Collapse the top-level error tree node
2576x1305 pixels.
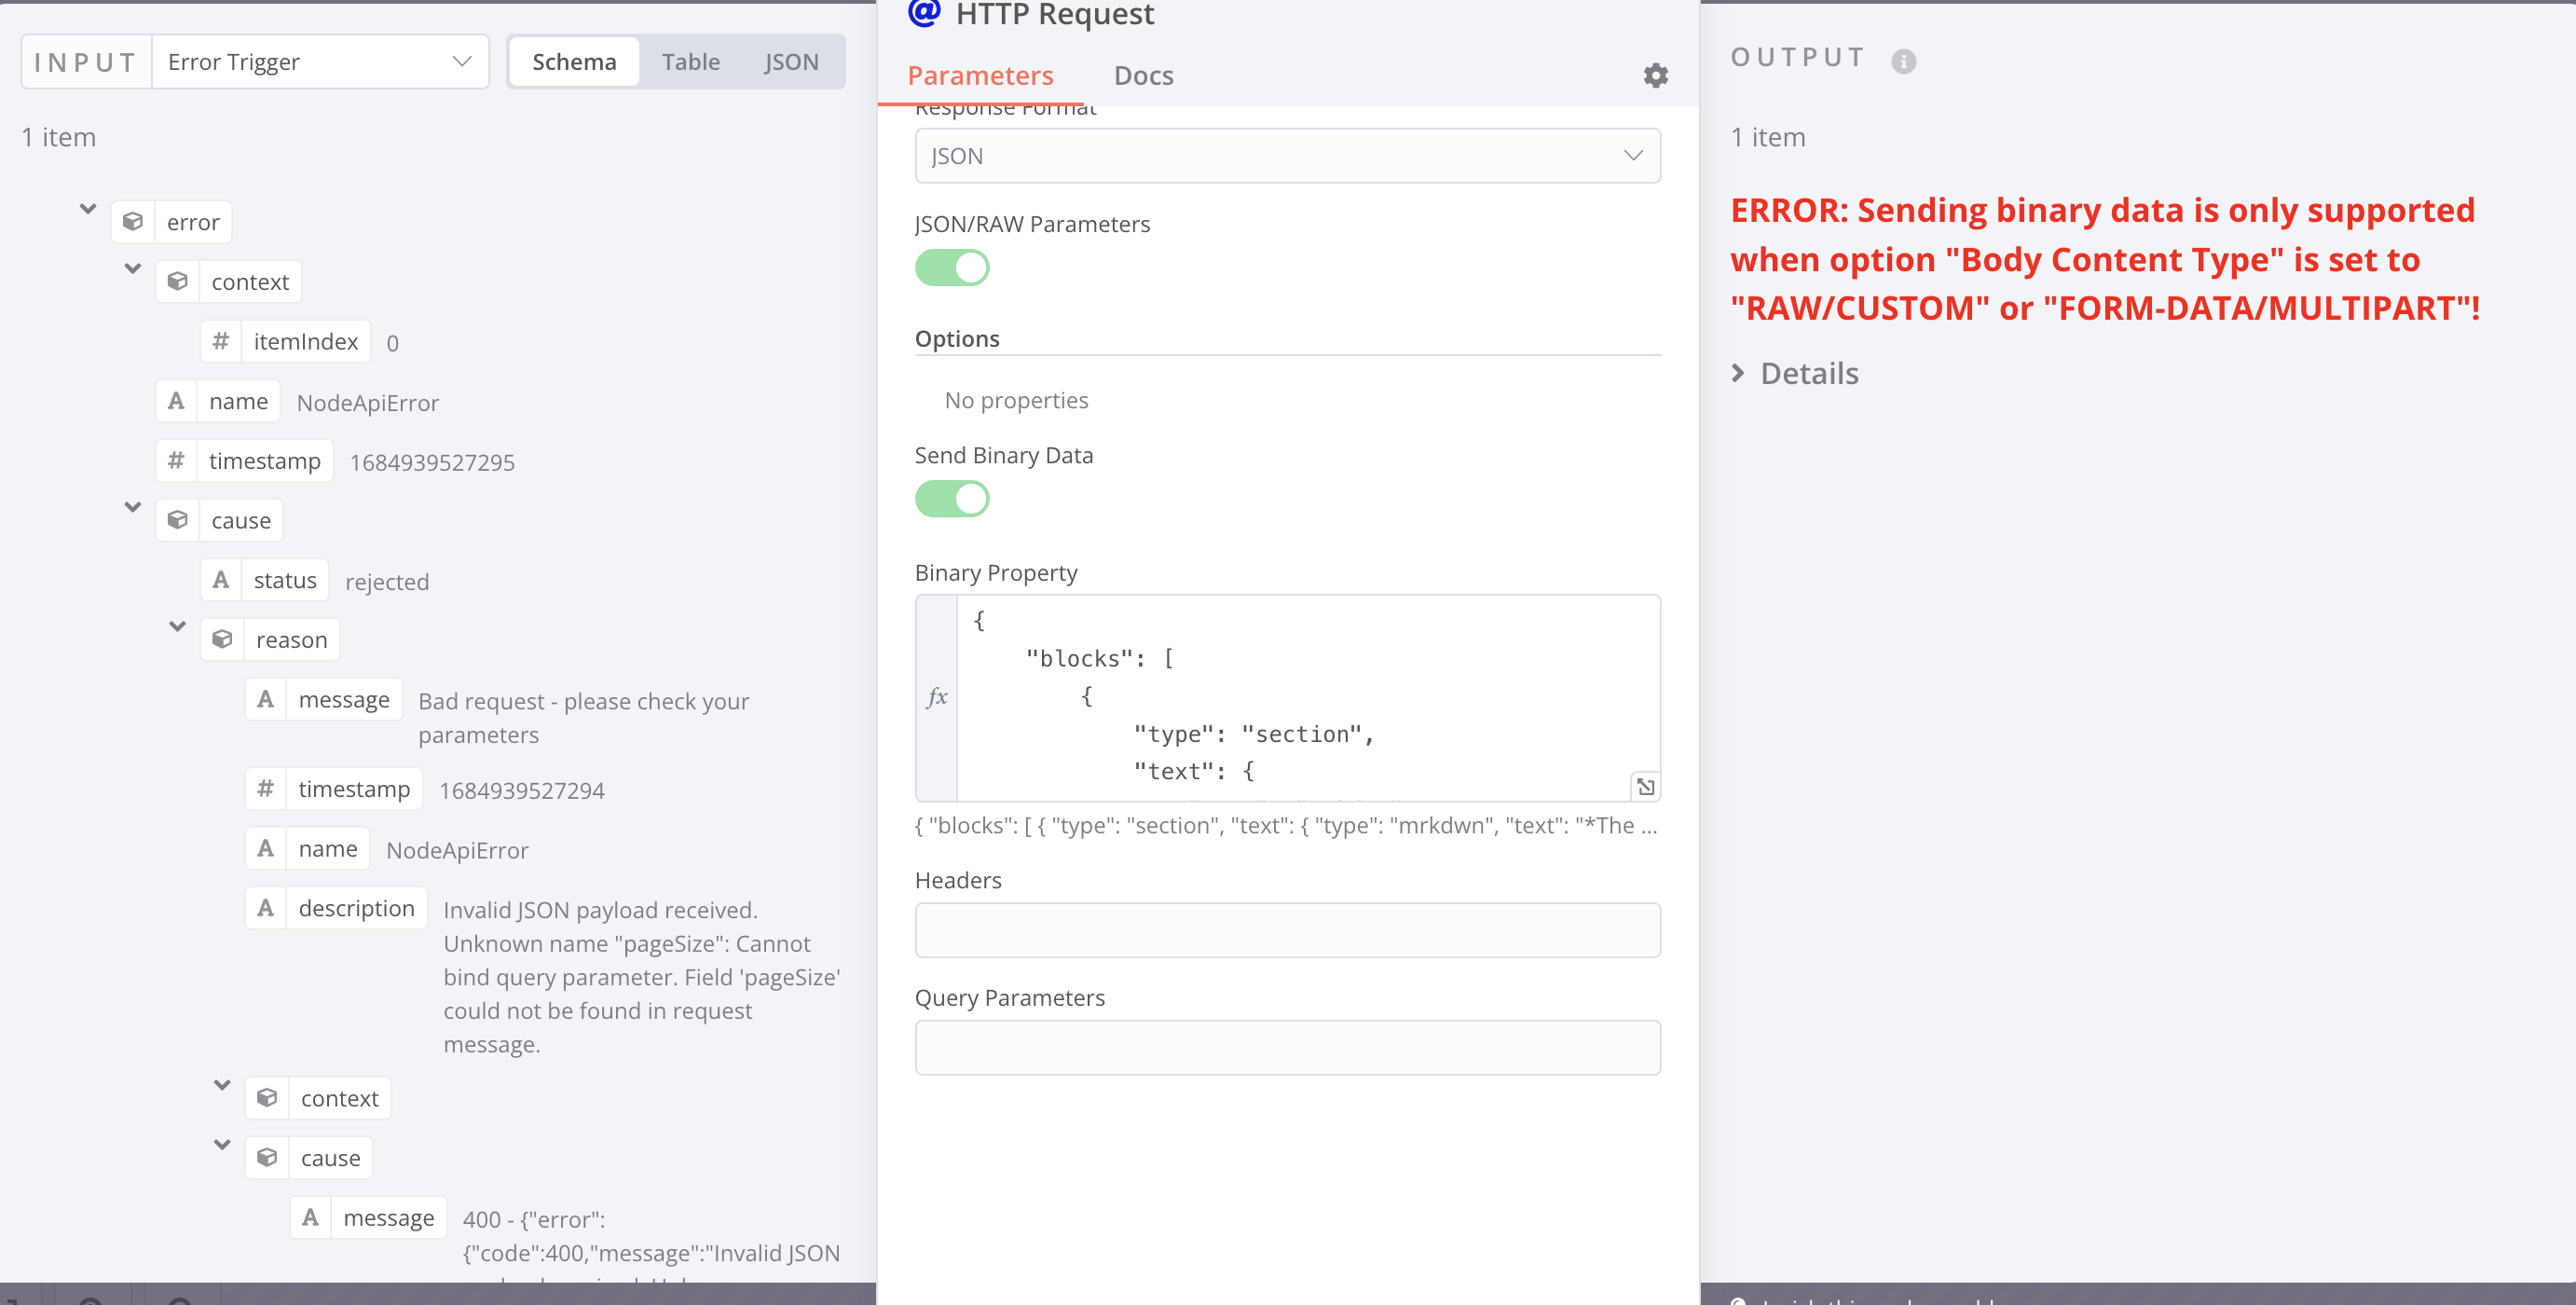pyautogui.click(x=88, y=209)
